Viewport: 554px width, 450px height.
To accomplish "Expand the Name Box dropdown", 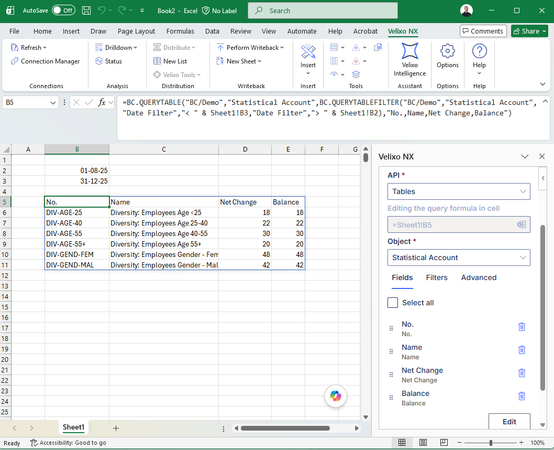I will pos(53,103).
